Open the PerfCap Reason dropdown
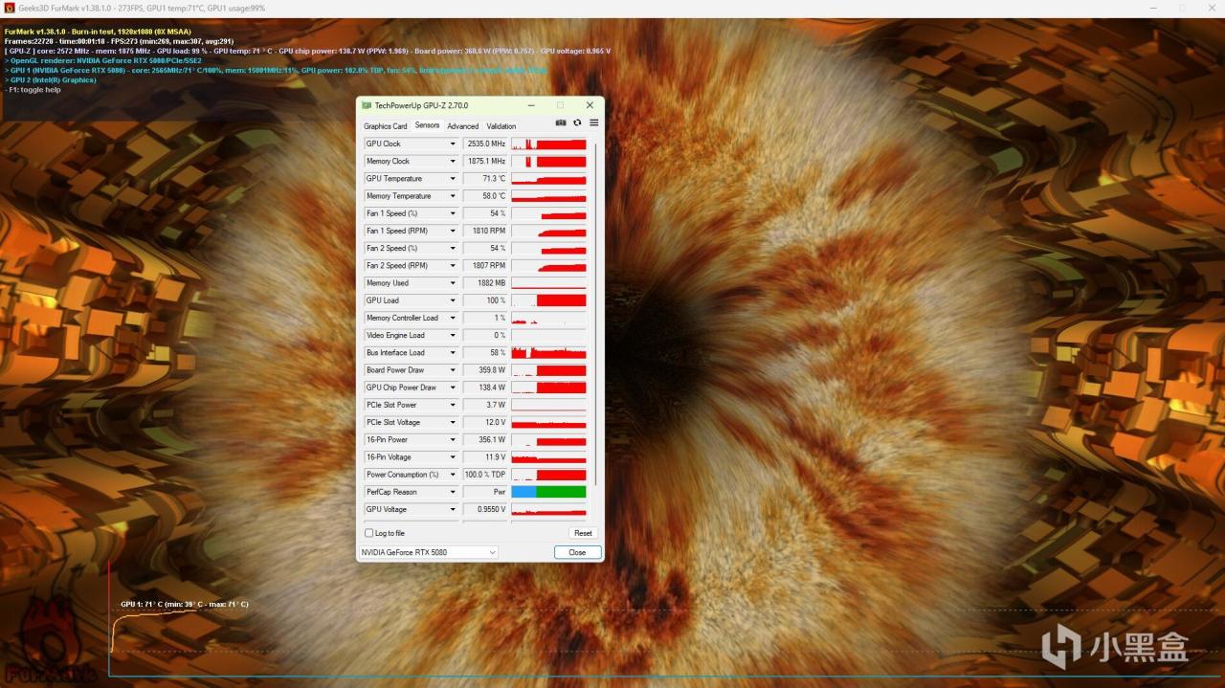Image resolution: width=1225 pixels, height=688 pixels. (453, 492)
